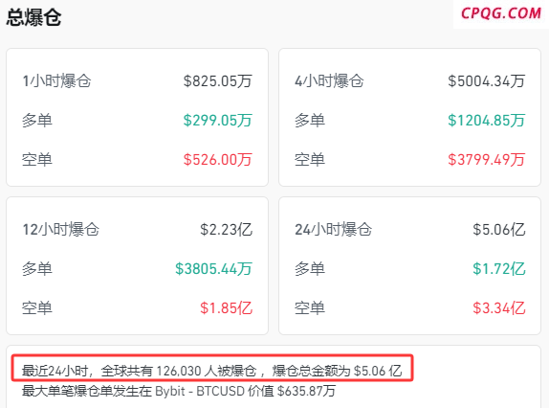Click the red $3.34亿 short value
549x408 pixels.
[x=499, y=308]
